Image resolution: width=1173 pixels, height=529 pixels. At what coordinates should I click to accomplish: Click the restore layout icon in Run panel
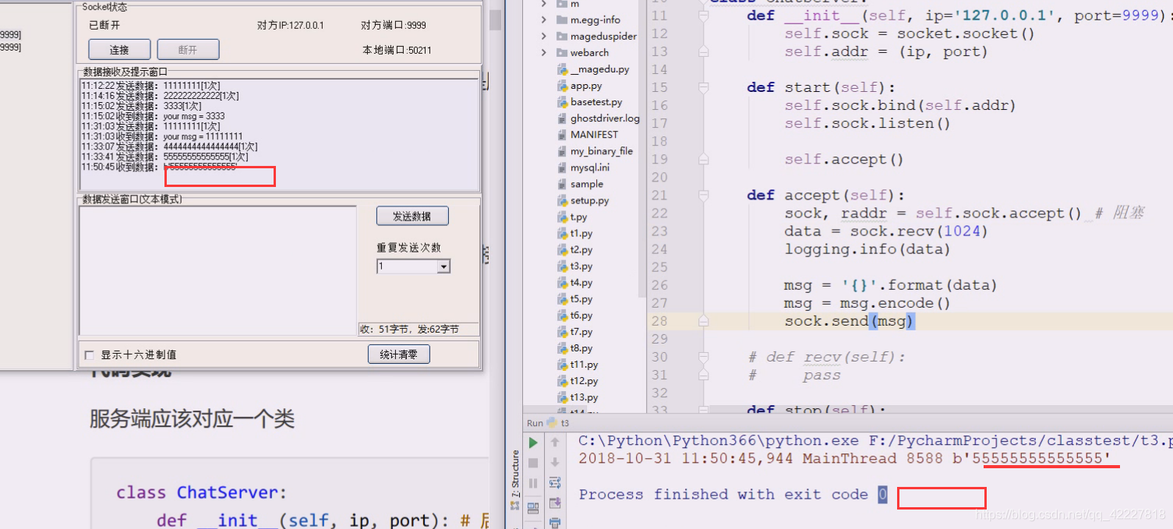(533, 508)
